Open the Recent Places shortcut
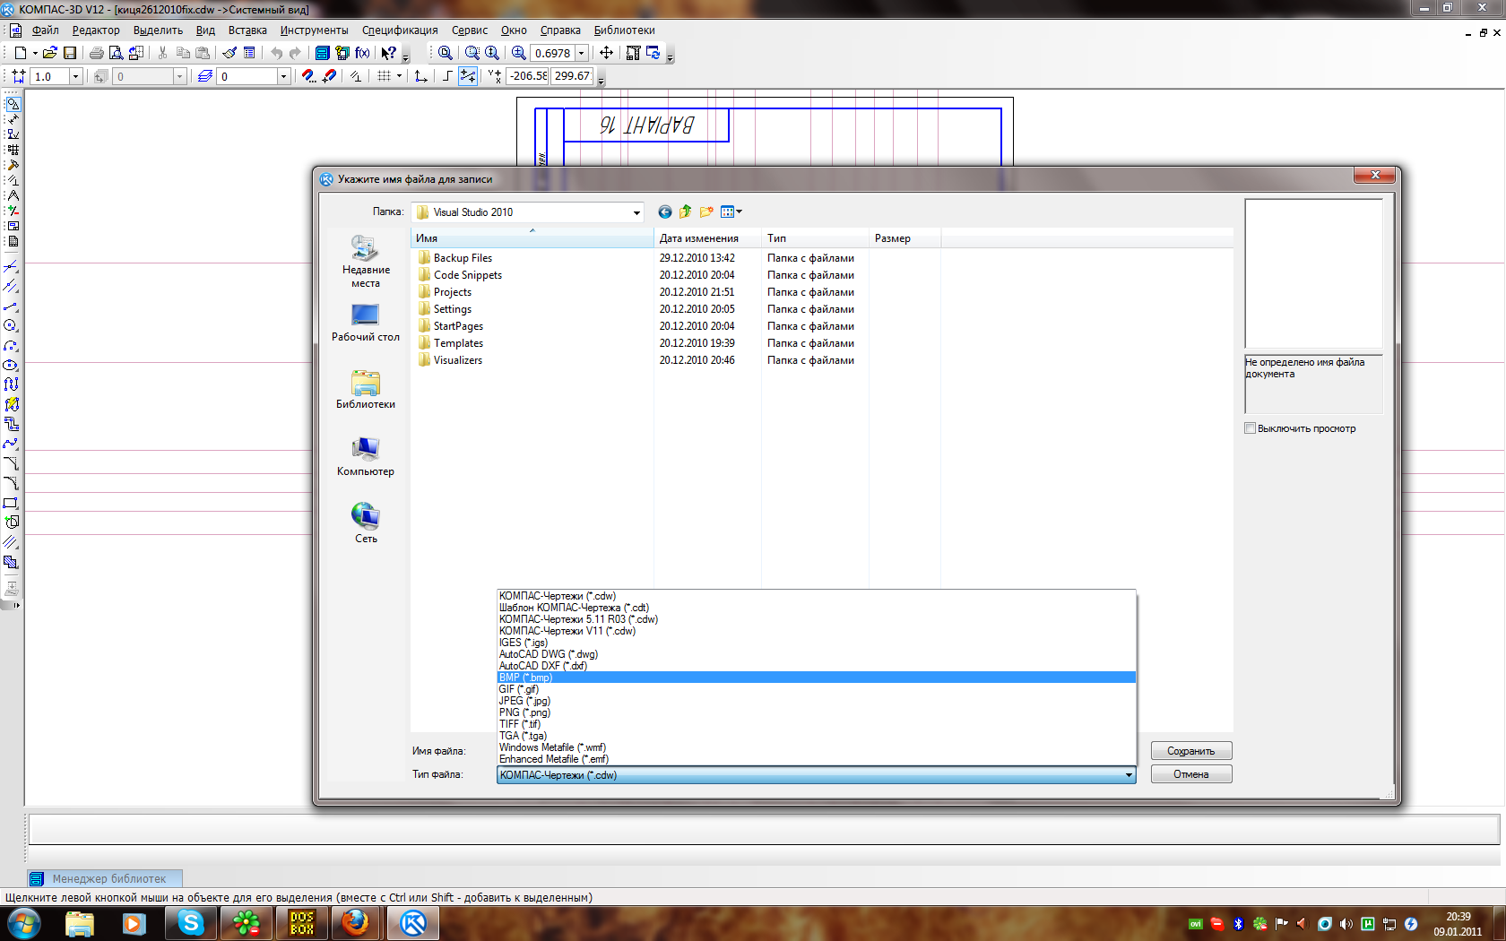Image resolution: width=1506 pixels, height=941 pixels. click(x=366, y=261)
